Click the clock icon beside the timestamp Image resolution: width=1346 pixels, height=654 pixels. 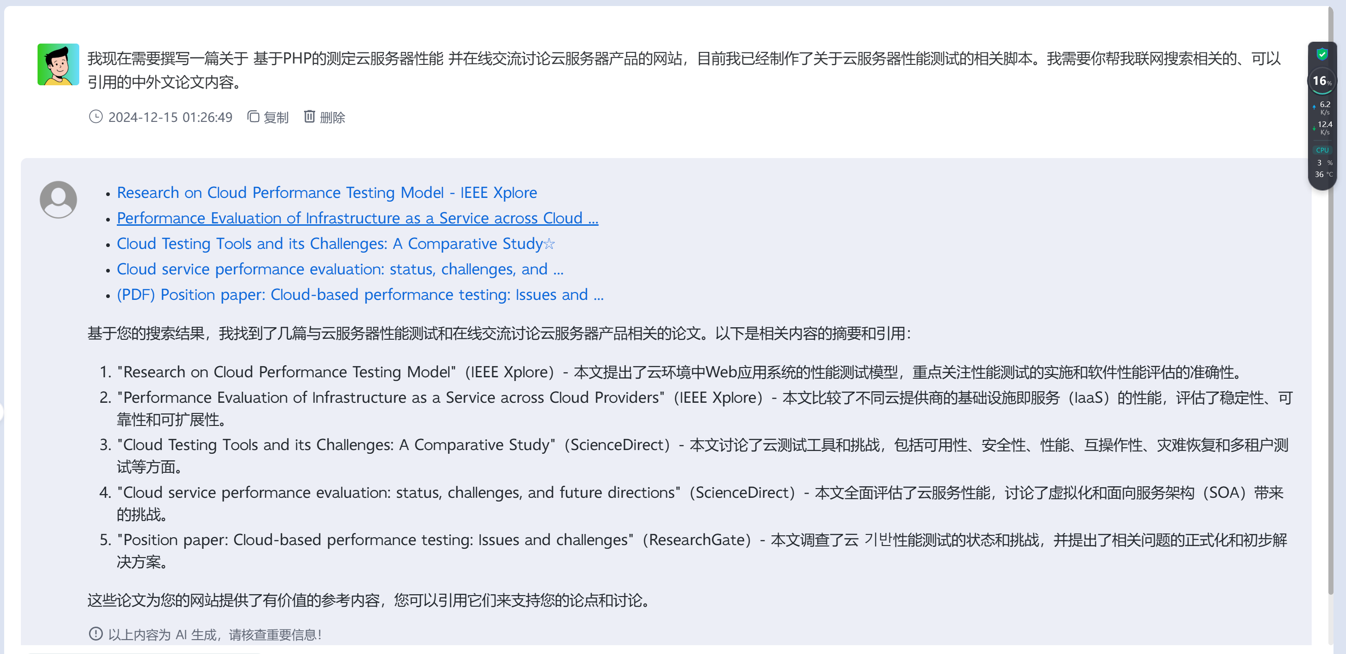(x=95, y=116)
